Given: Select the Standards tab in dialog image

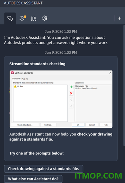Looking at the screenshot, I should (x=16, y=79).
